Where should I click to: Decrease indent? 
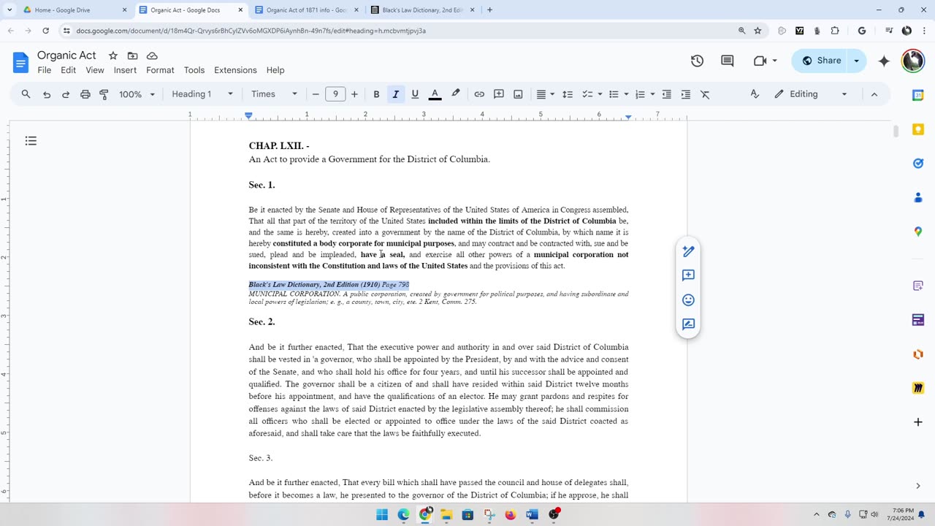tap(666, 94)
